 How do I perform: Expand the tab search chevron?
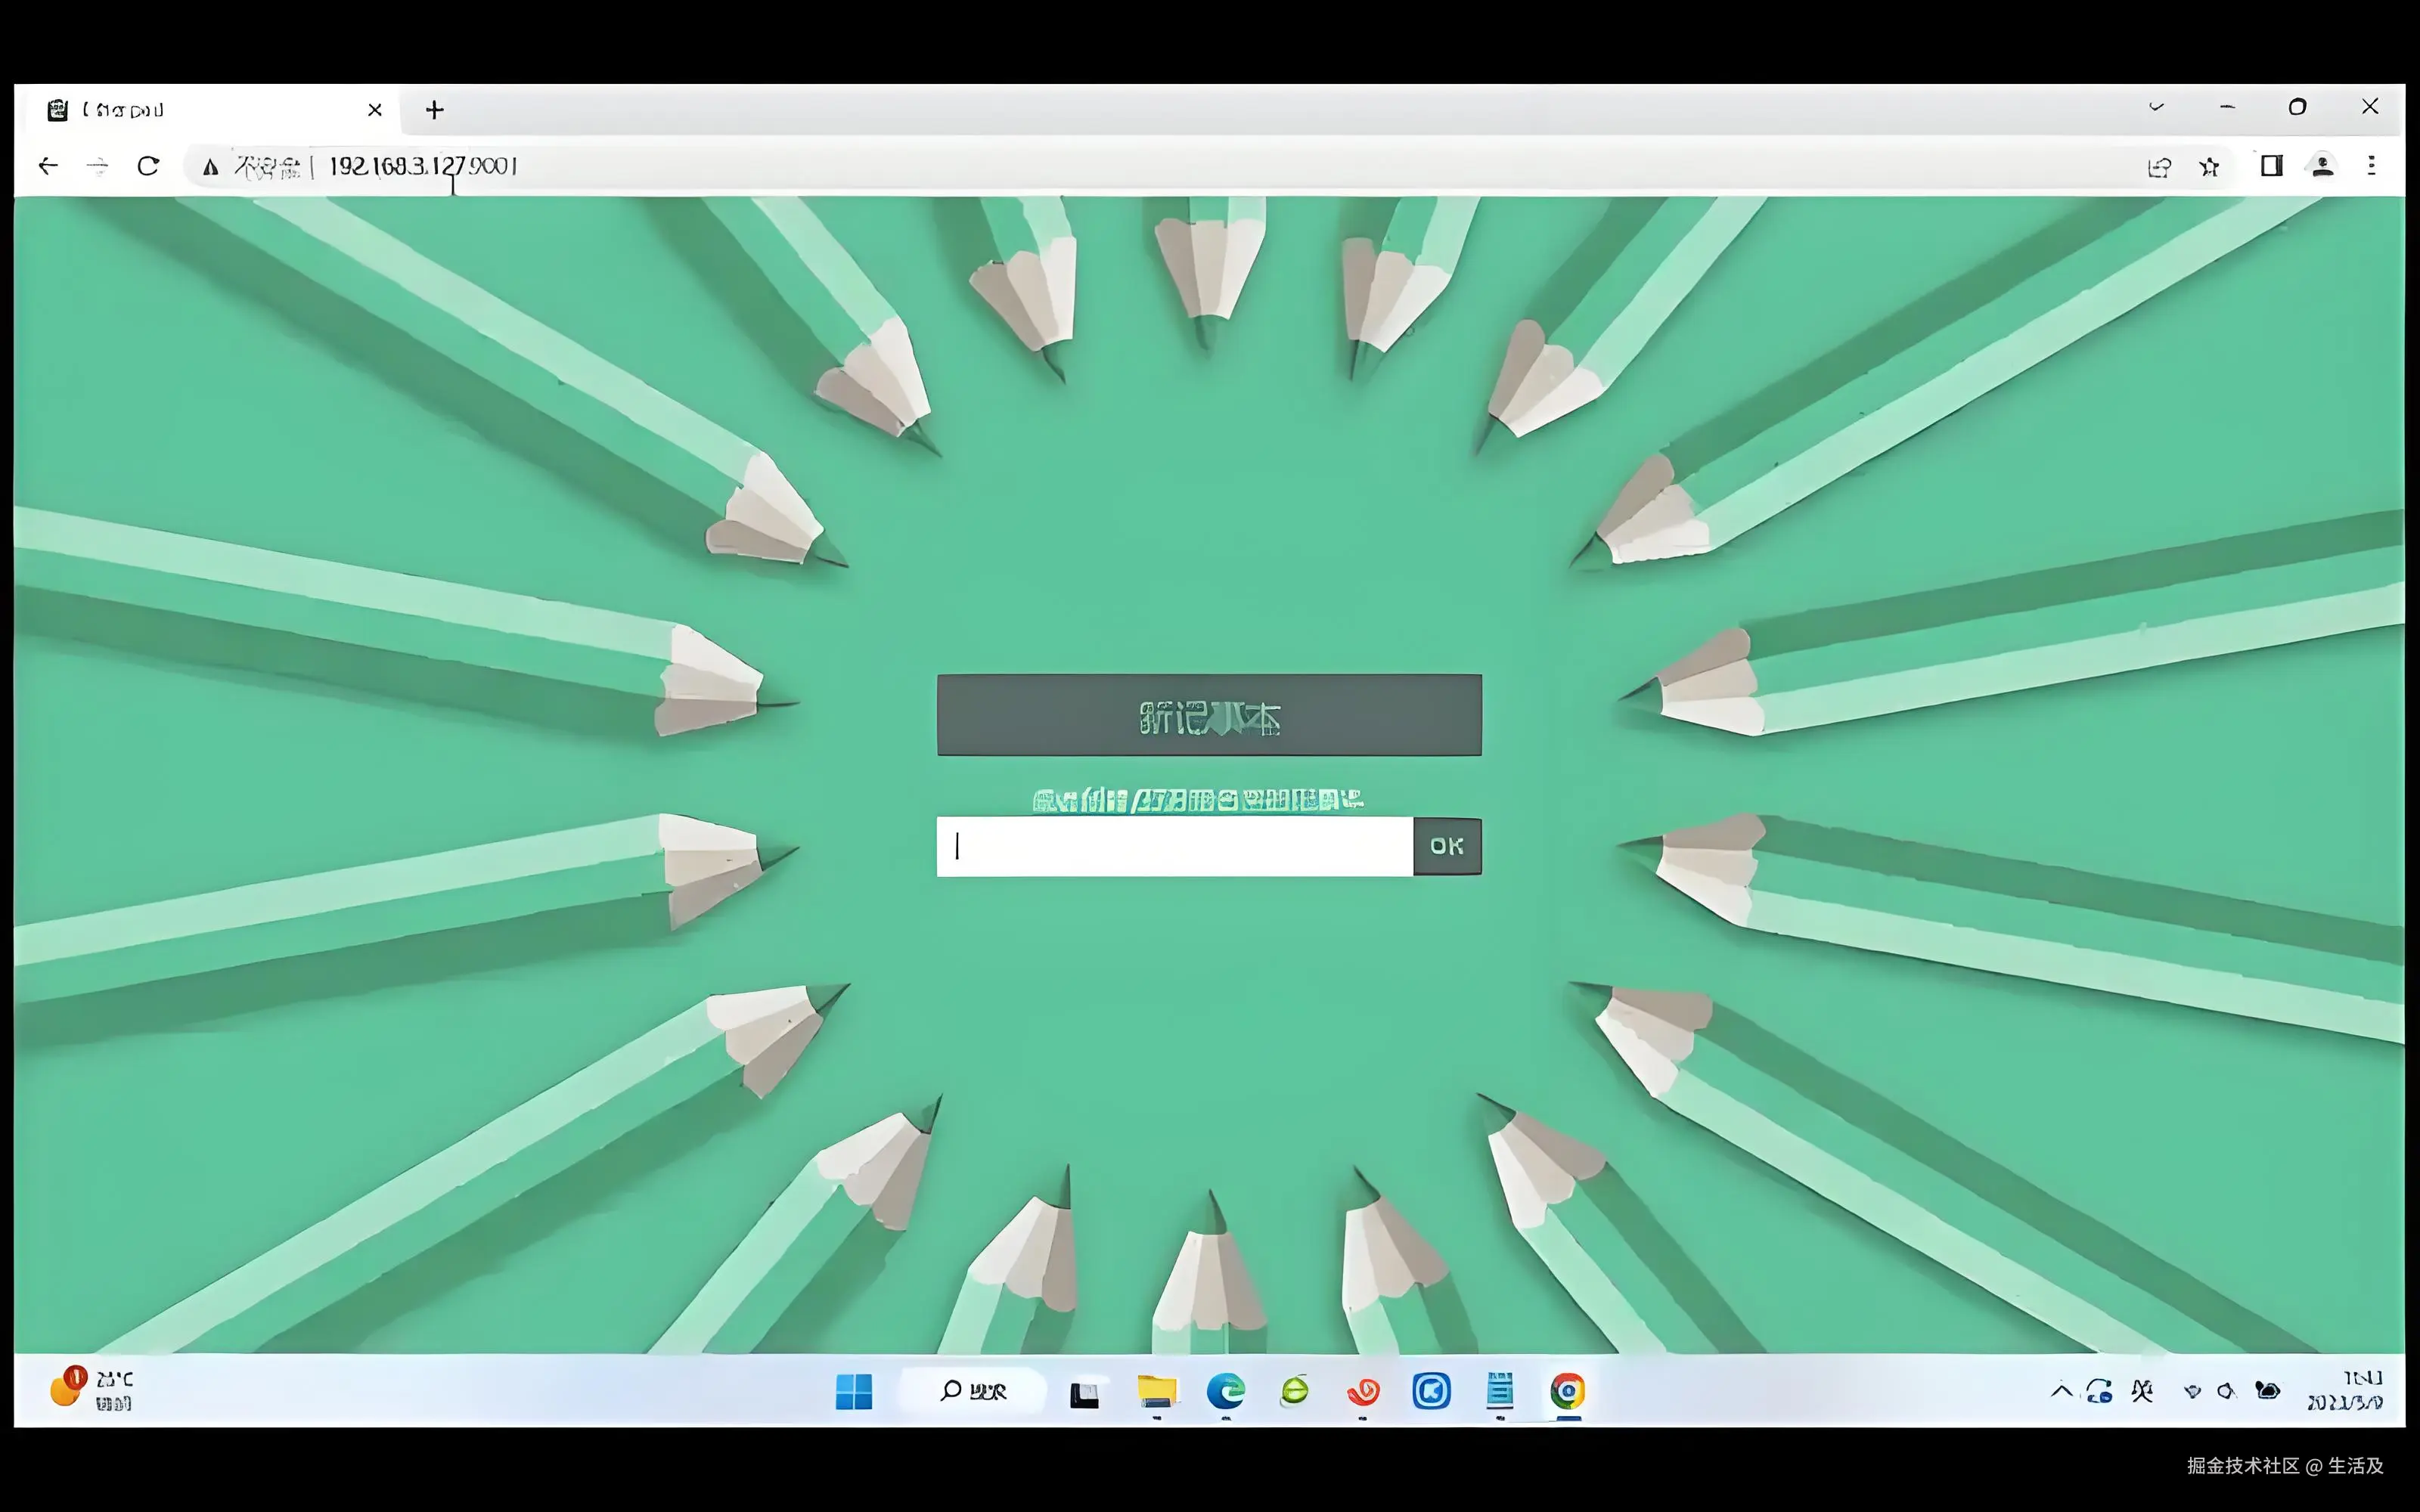(2156, 107)
